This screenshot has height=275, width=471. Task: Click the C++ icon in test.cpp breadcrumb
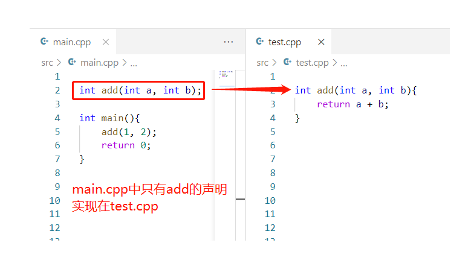[x=287, y=62]
